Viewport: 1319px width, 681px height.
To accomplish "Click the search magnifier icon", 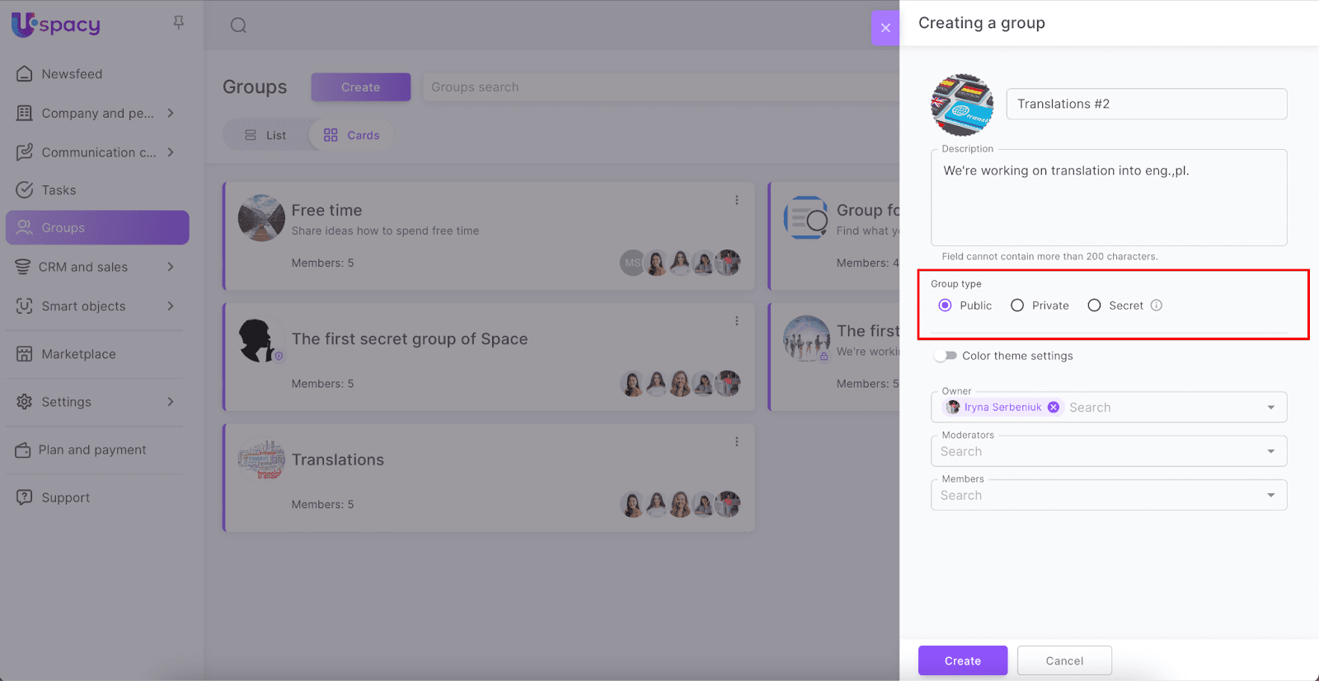I will [x=238, y=26].
